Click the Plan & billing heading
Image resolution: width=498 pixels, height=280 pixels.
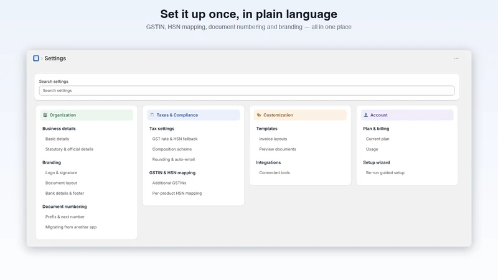(376, 129)
